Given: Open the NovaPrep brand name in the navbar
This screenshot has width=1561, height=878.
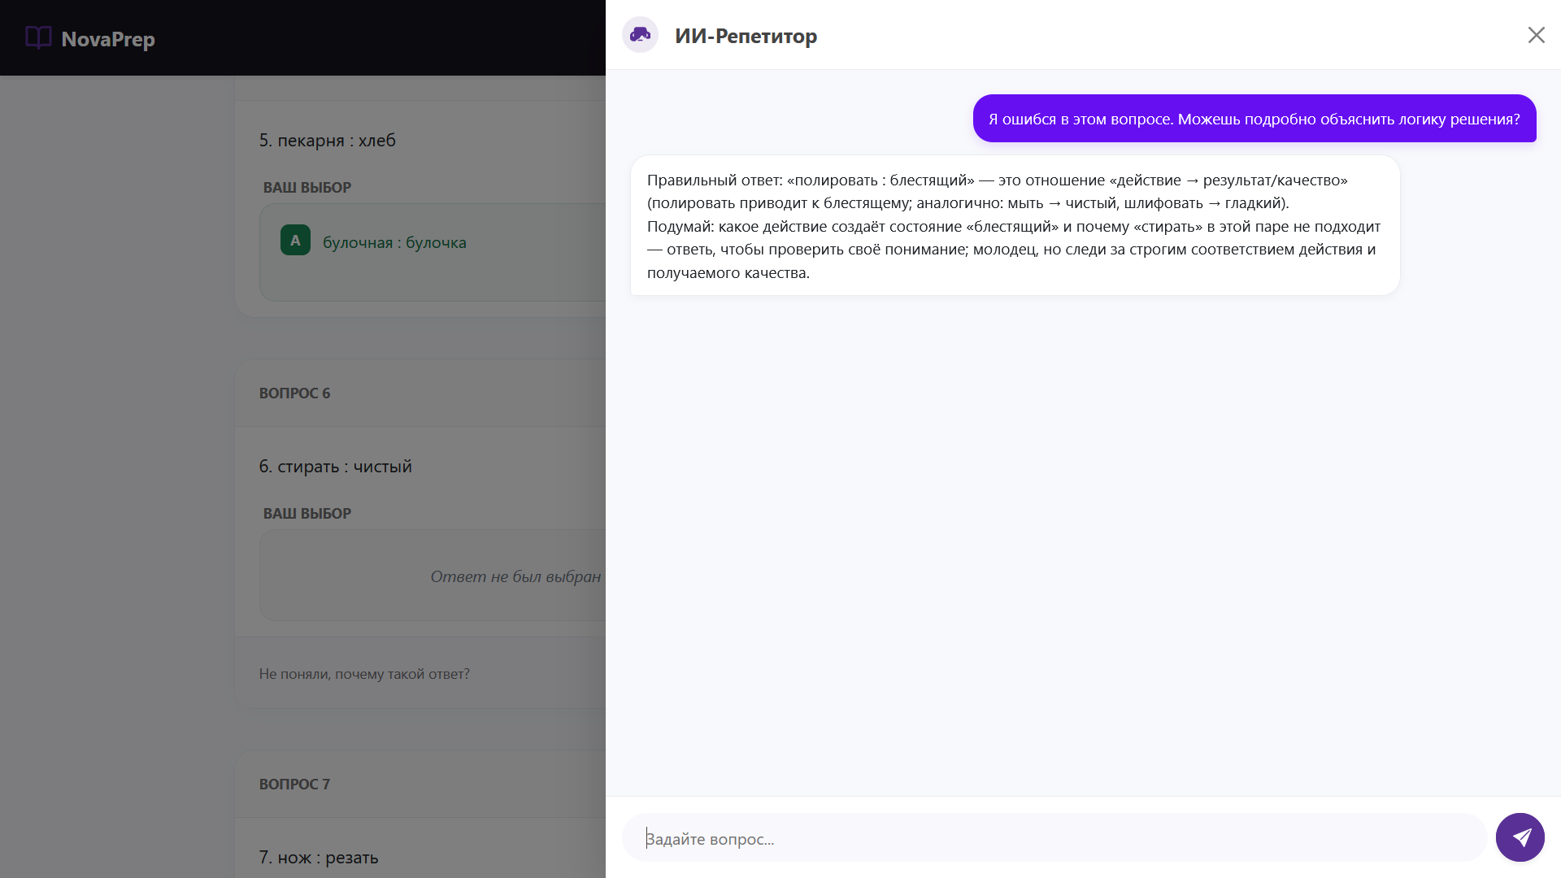Looking at the screenshot, I should [x=108, y=39].
